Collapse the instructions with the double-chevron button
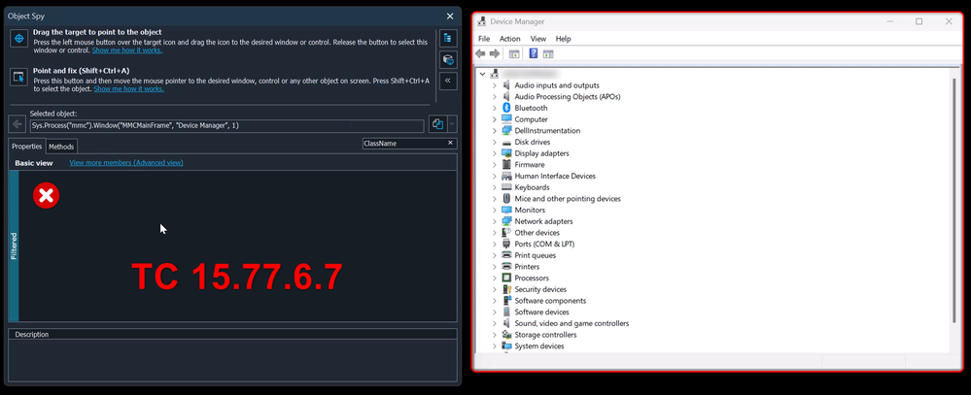Viewport: 971px width, 395px height. tap(448, 81)
